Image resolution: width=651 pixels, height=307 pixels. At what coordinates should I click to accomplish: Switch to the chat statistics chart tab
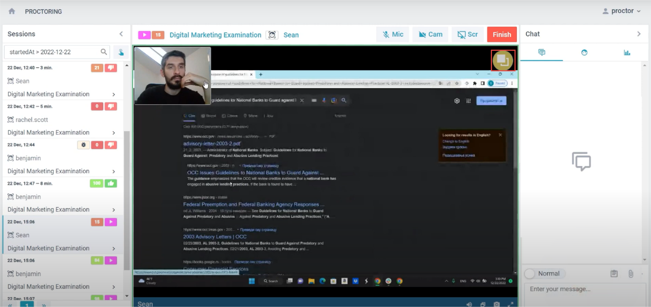pos(627,53)
